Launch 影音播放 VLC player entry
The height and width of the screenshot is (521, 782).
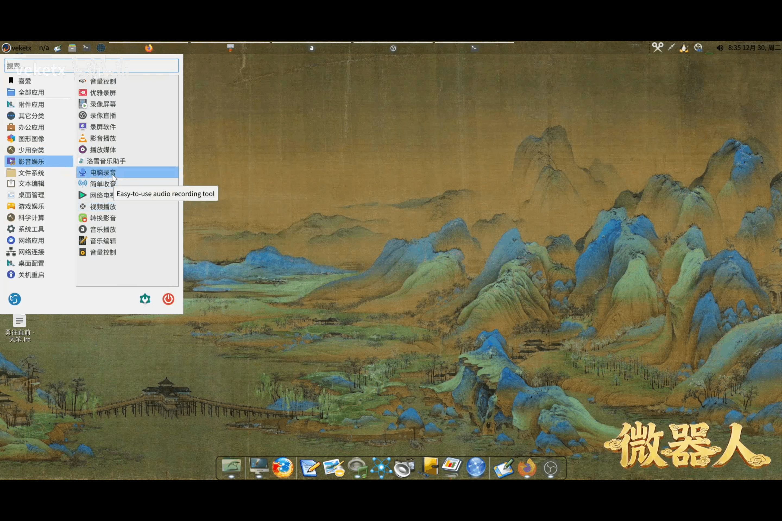(127, 138)
